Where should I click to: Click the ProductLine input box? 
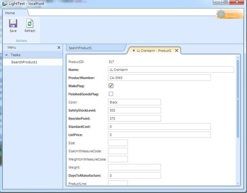(118, 183)
